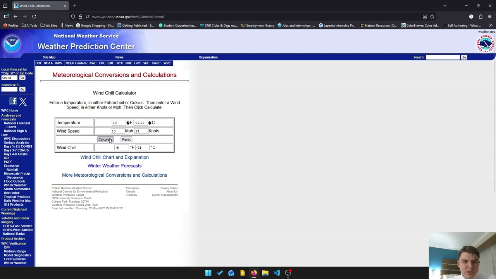This screenshot has height=279, width=496.
Task: Open Surface Analysis in the sidebar
Action: pos(16,143)
